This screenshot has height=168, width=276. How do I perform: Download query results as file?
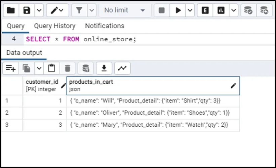(x=104, y=68)
